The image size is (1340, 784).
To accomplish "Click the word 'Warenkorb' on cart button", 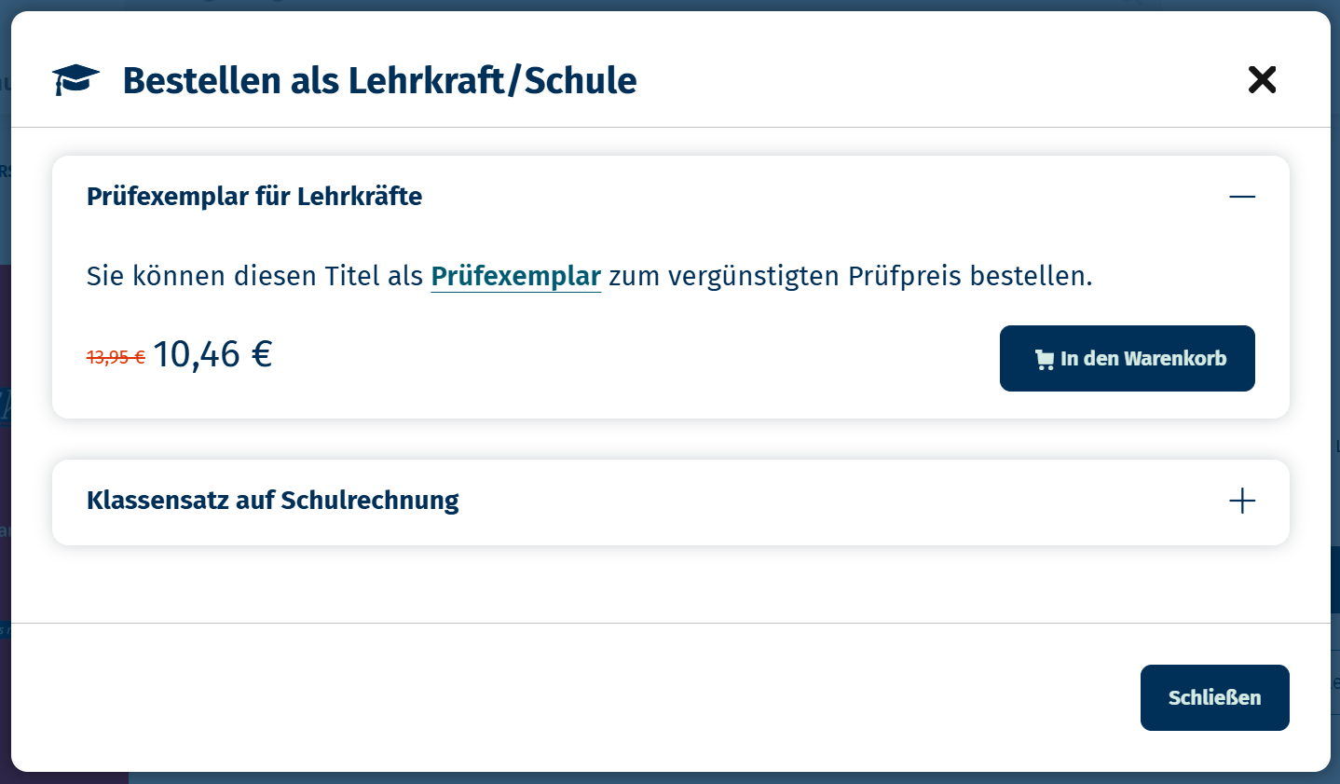I will [x=1175, y=359].
